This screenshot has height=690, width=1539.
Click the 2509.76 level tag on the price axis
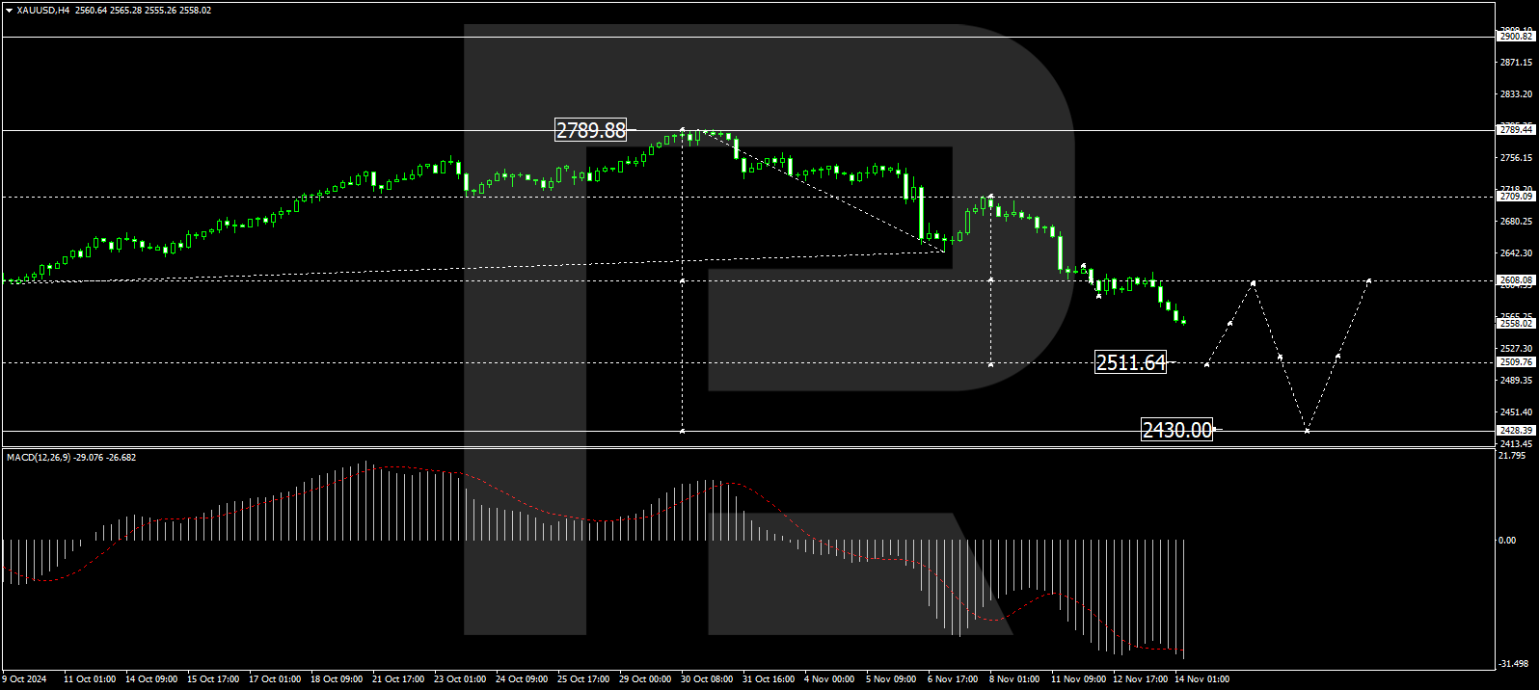tap(1515, 362)
